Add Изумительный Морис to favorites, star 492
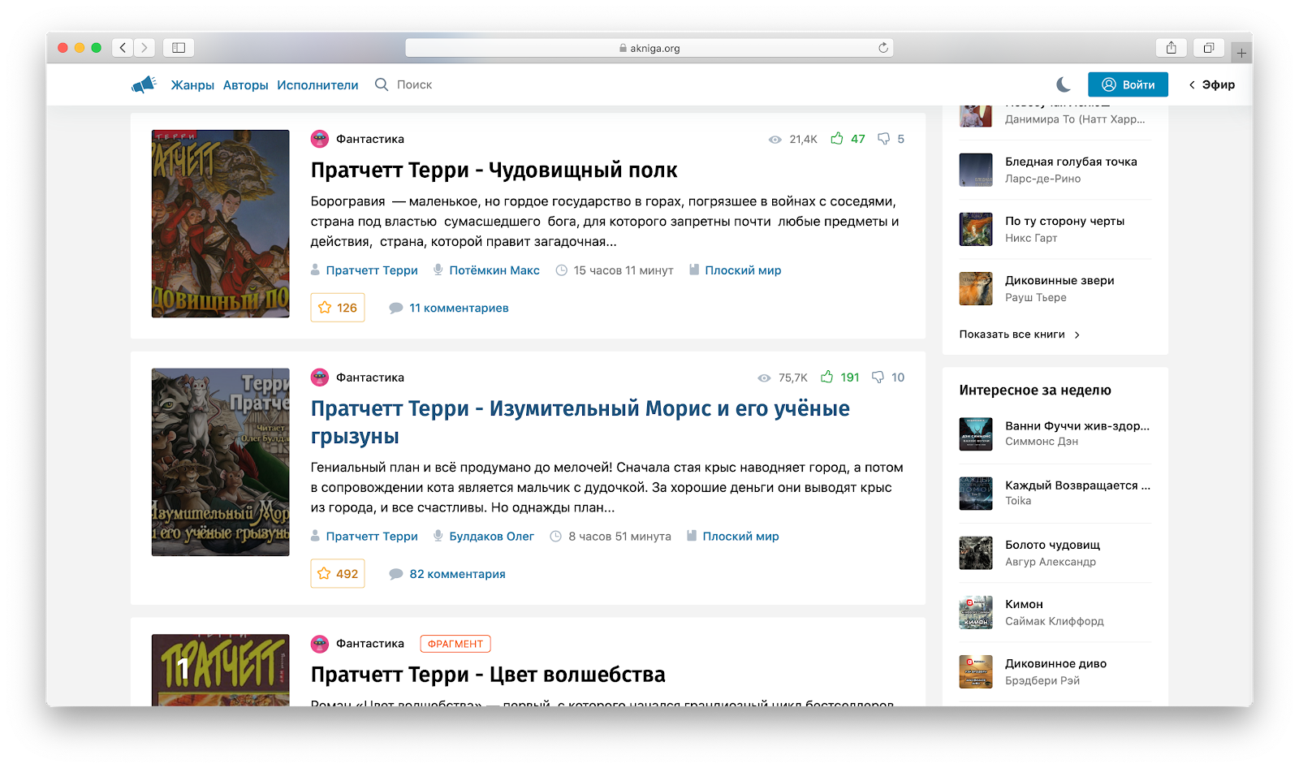Screen dimensions: 1299x768 tap(338, 574)
